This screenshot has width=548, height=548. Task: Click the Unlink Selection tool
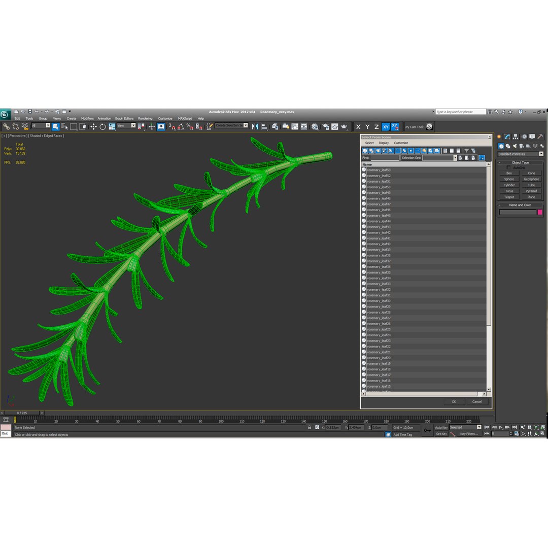click(15, 126)
